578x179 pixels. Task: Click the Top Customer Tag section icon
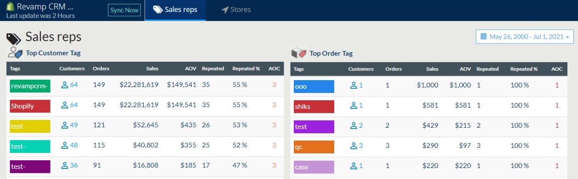15,53
